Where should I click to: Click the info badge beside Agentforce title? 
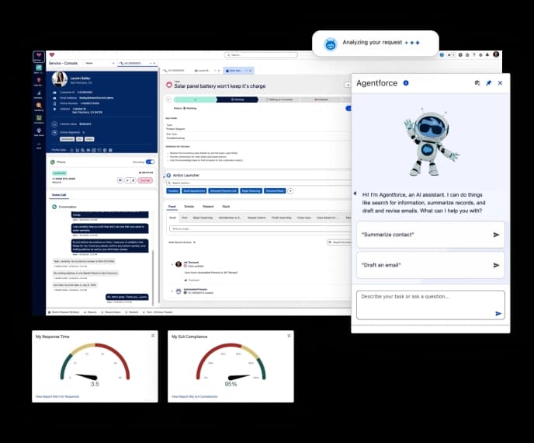[x=406, y=83]
